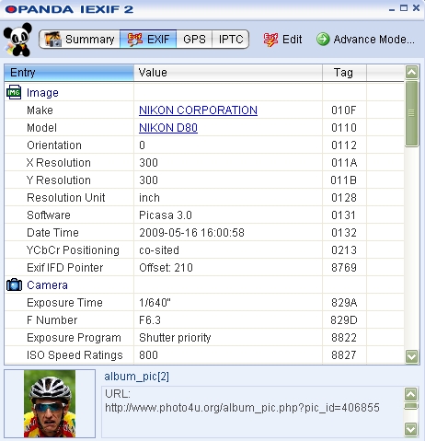This screenshot has height=441, width=425.
Task: Sort by the Entry column header
Action: coord(69,73)
